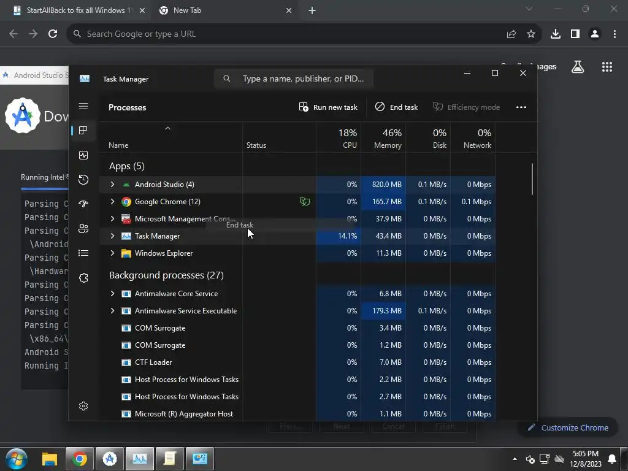Click Task Manager taskbar icon

point(139,459)
